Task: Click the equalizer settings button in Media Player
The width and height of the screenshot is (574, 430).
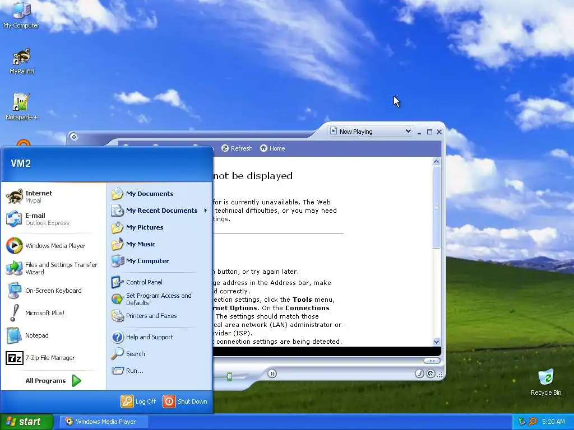Action: [272, 373]
